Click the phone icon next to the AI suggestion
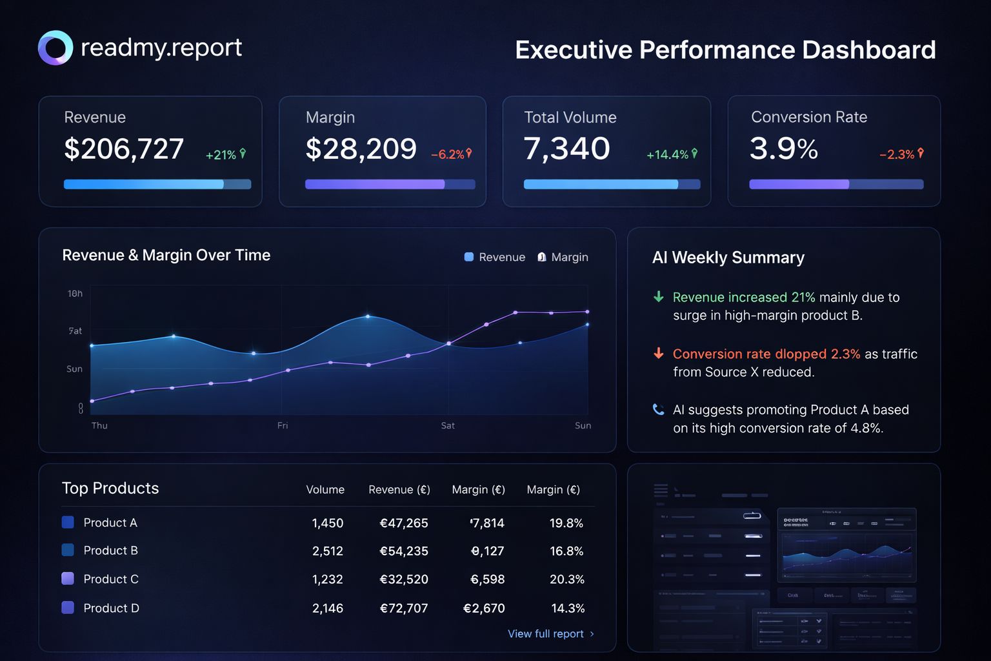The height and width of the screenshot is (661, 991). click(658, 409)
